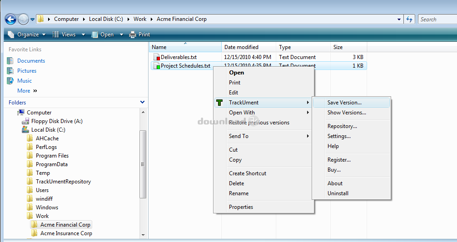Sort by the Name column header
This screenshot has width=457, height=242.
(x=185, y=47)
